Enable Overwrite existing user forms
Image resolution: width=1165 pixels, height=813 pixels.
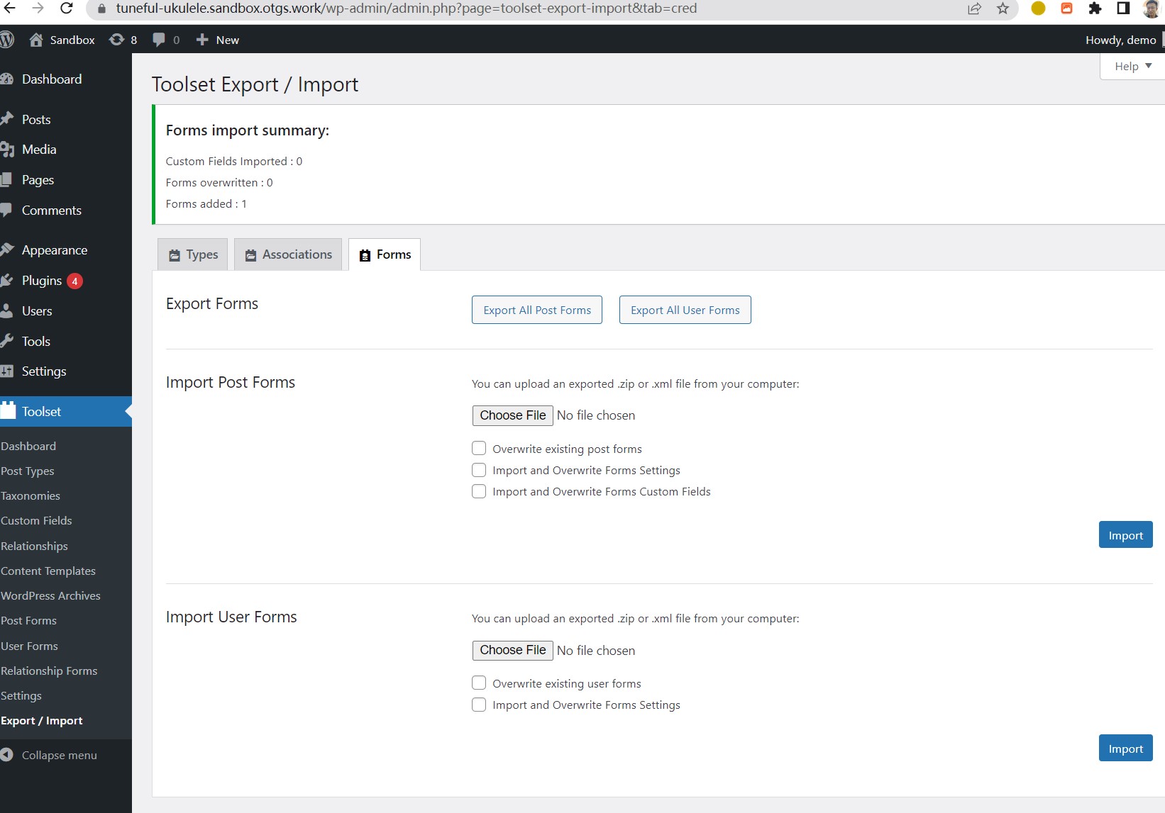479,683
